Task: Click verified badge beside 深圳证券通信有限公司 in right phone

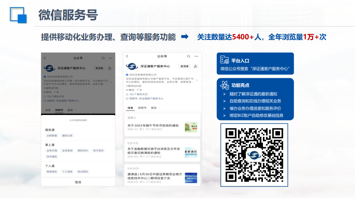Action: 127,75
